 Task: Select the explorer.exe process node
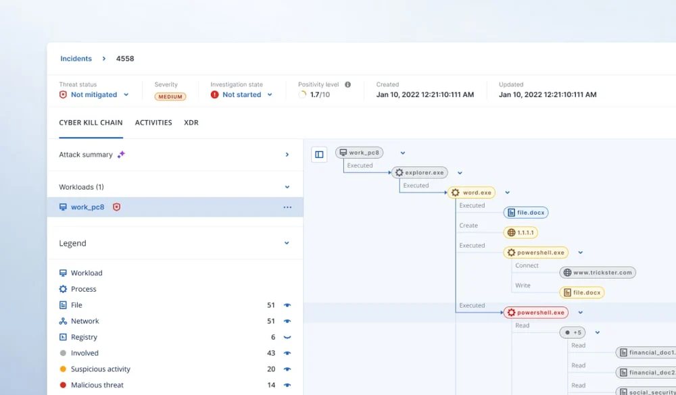[420, 172]
